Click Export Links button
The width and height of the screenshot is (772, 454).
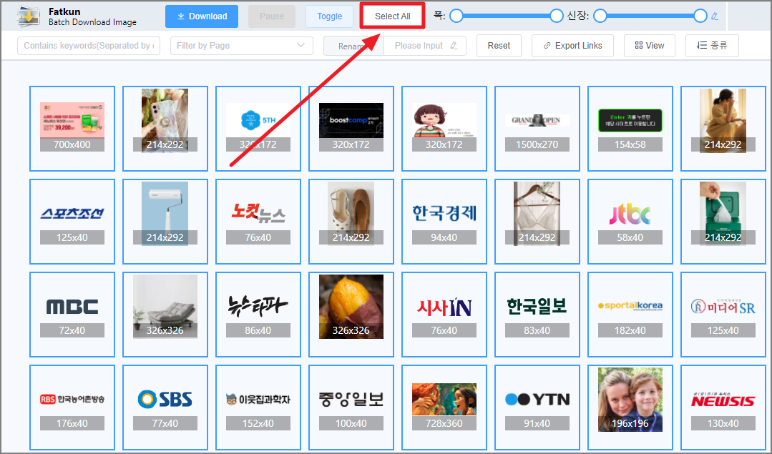tap(572, 46)
